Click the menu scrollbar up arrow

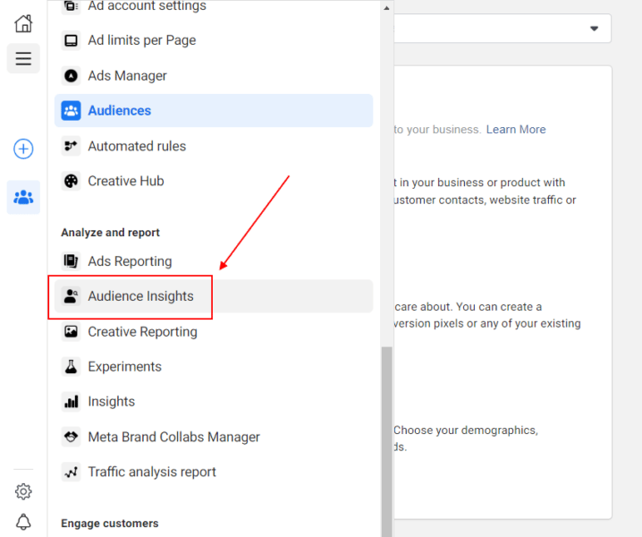[386, 8]
